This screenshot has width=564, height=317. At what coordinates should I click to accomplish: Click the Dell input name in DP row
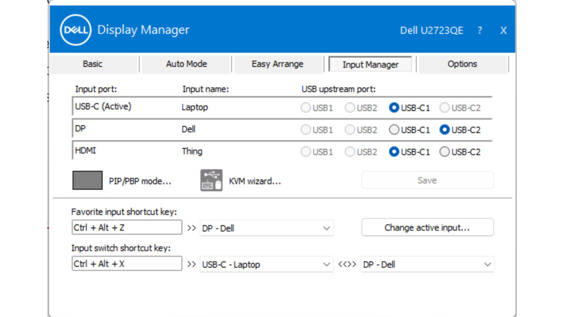(189, 129)
